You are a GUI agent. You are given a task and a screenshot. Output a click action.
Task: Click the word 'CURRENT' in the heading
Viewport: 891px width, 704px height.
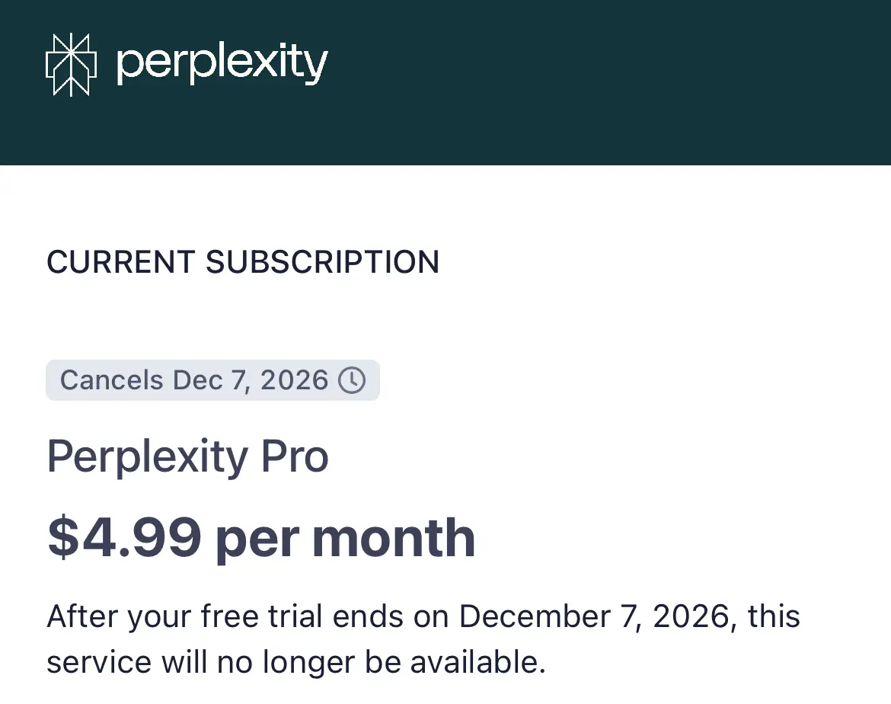click(121, 262)
